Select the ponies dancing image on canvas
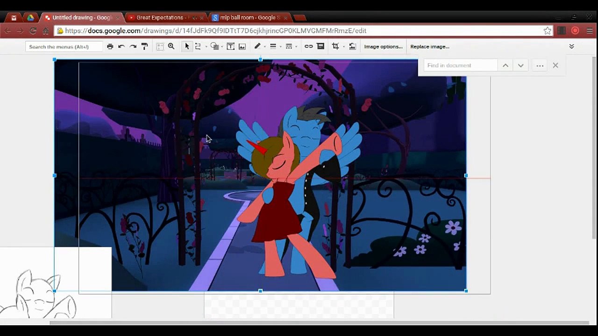The image size is (598, 336). (x=260, y=175)
